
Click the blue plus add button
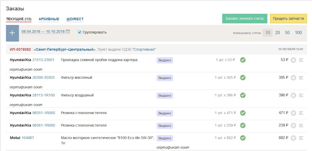[12, 33]
